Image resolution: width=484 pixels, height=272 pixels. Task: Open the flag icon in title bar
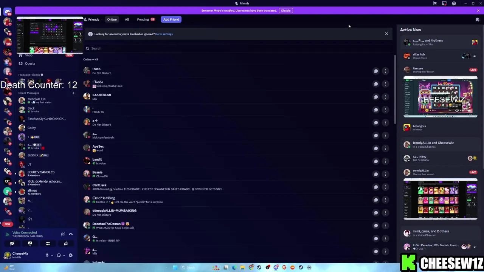click(435, 3)
